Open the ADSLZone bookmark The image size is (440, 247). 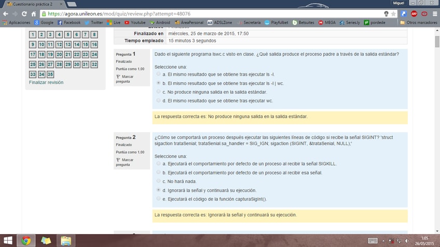tap(219, 22)
